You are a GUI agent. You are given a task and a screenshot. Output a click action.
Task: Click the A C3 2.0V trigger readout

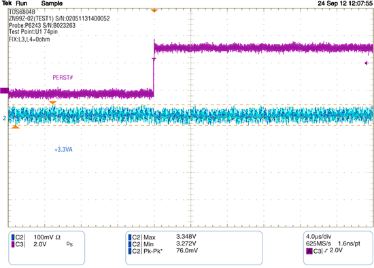click(x=324, y=251)
